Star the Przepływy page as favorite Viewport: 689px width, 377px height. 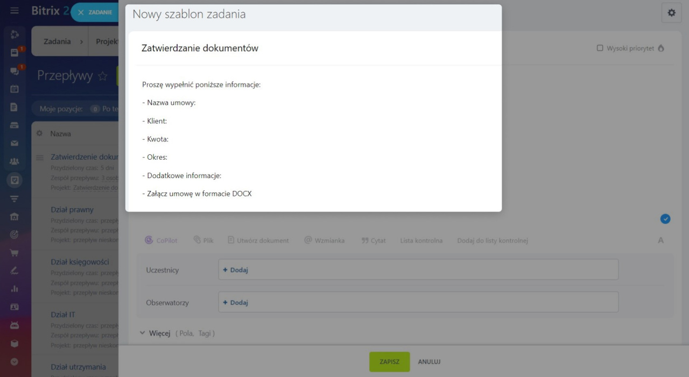[102, 76]
